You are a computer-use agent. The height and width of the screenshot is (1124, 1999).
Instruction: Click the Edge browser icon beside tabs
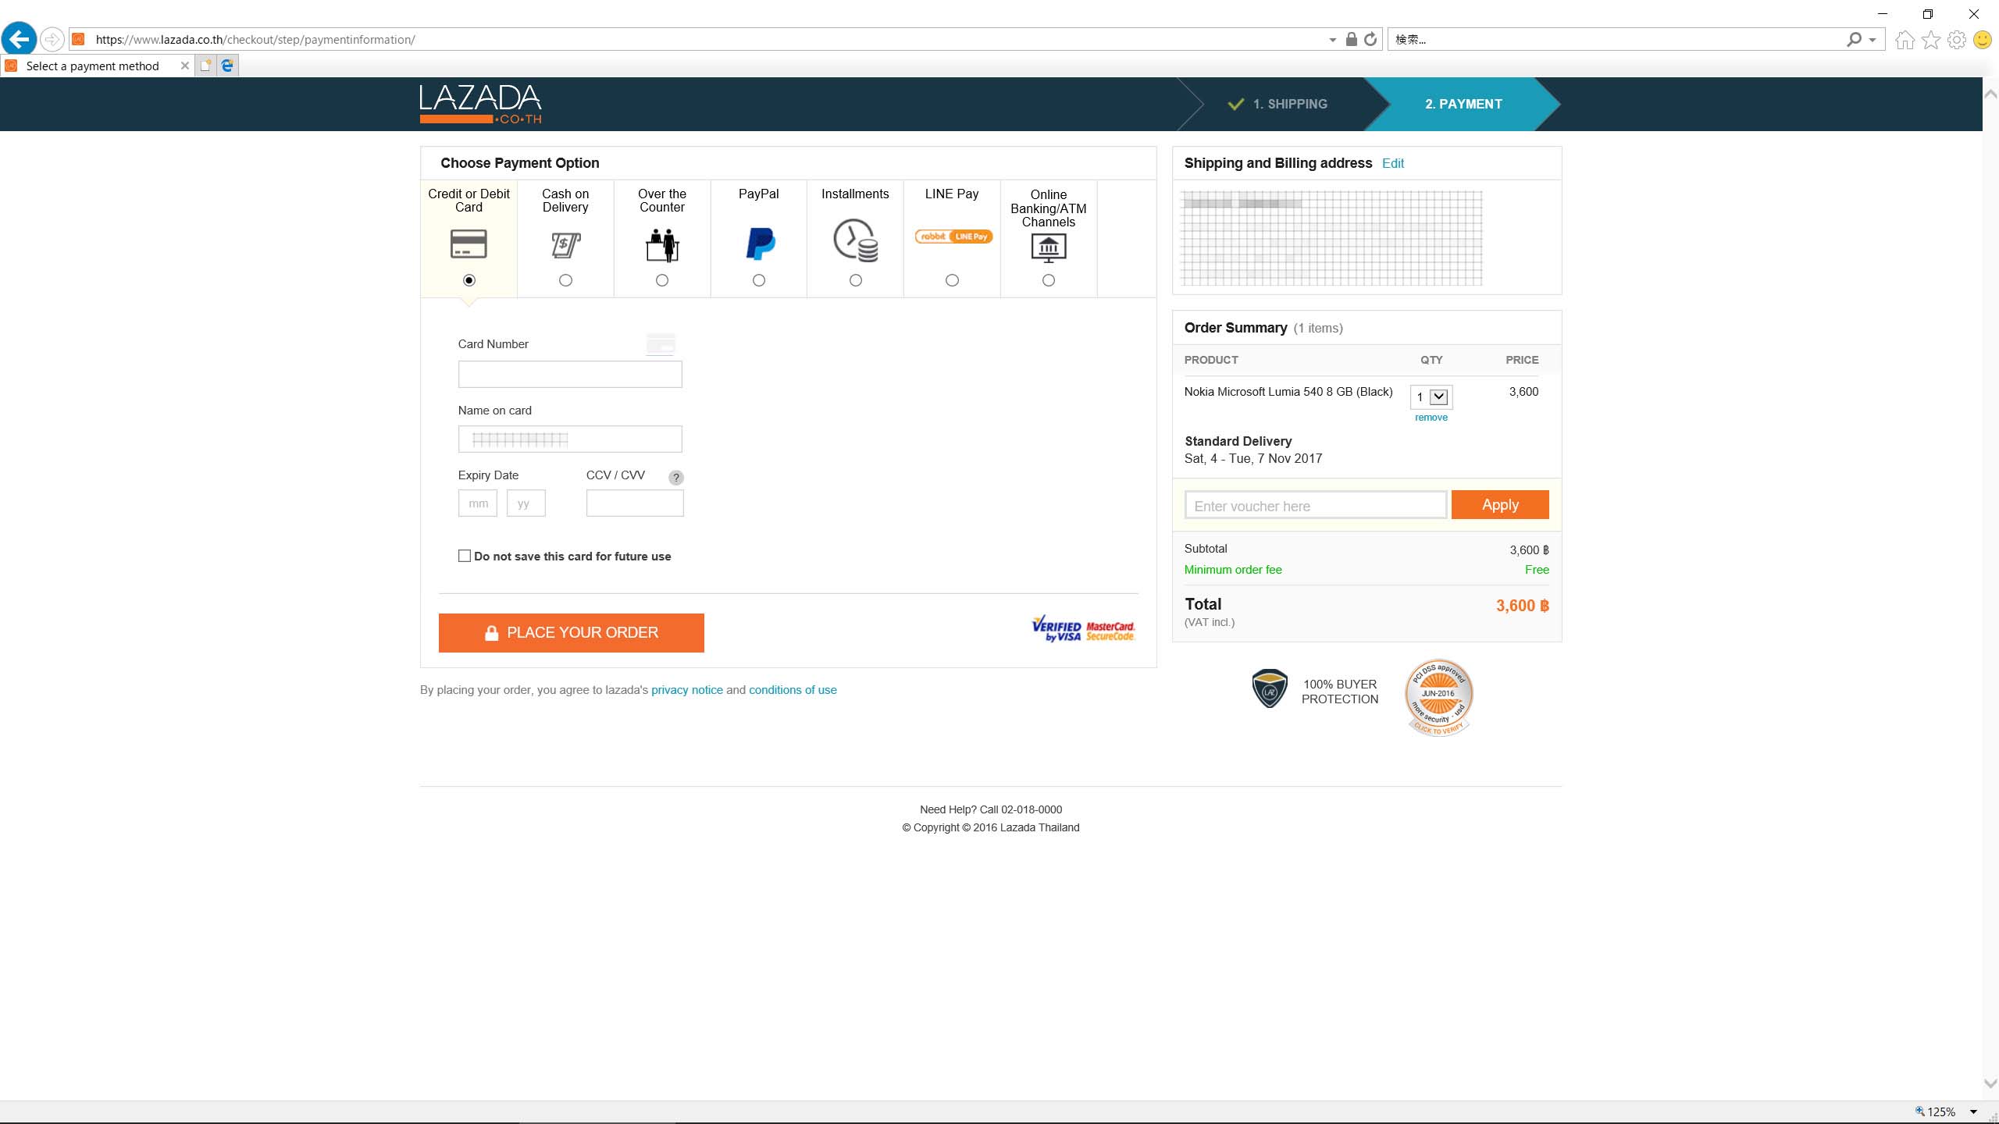click(227, 66)
